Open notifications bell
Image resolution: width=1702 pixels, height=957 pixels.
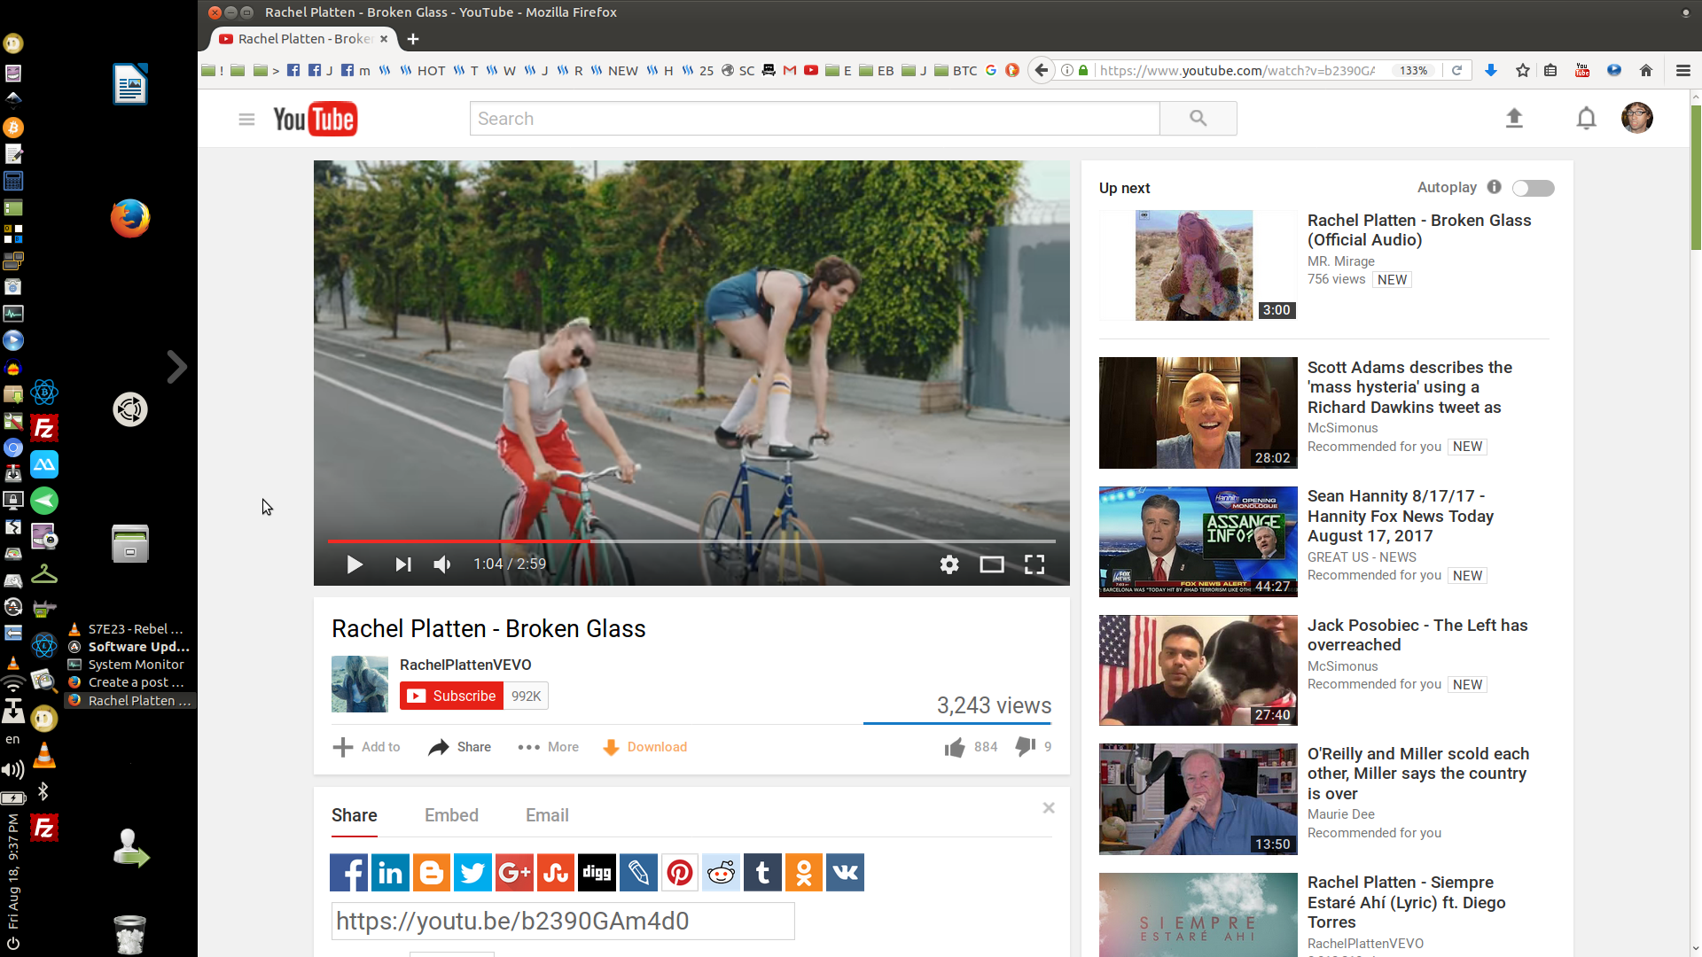pos(1587,118)
